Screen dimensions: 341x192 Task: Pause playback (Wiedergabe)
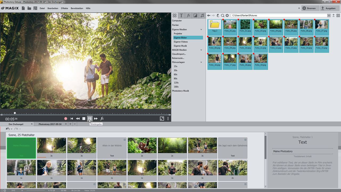tap(90, 119)
